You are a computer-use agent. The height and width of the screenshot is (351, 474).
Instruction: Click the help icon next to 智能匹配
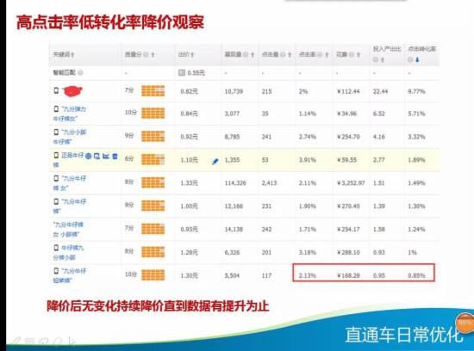tap(80, 72)
